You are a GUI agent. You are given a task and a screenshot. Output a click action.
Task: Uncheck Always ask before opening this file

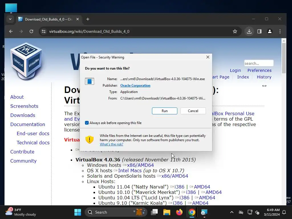(87, 123)
